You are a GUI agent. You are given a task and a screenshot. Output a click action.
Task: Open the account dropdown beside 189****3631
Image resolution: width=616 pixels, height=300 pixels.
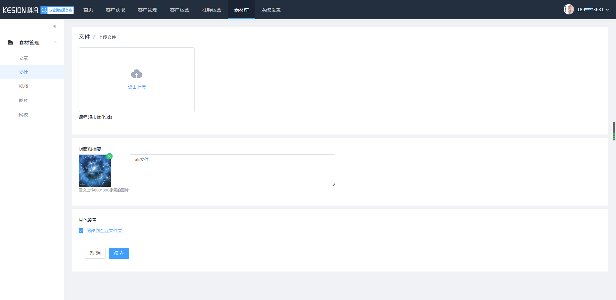point(607,10)
